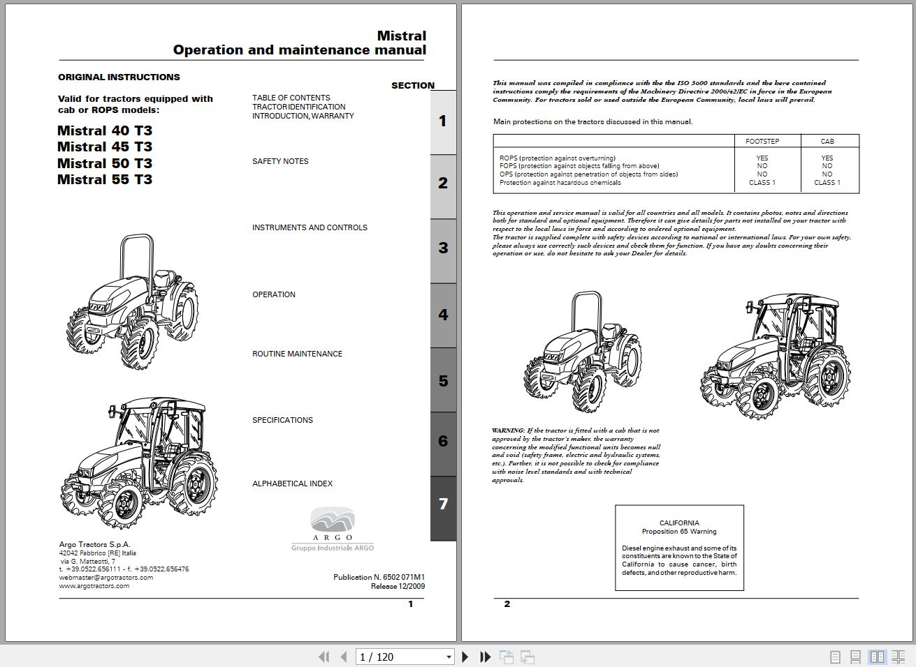Click the OPERATION contents entry
916x667 pixels.
coord(274,294)
